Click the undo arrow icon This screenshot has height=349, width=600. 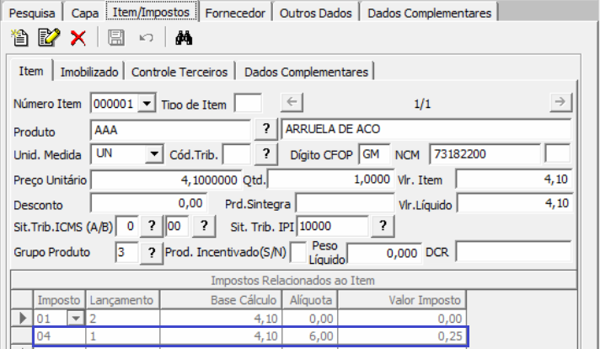click(146, 38)
